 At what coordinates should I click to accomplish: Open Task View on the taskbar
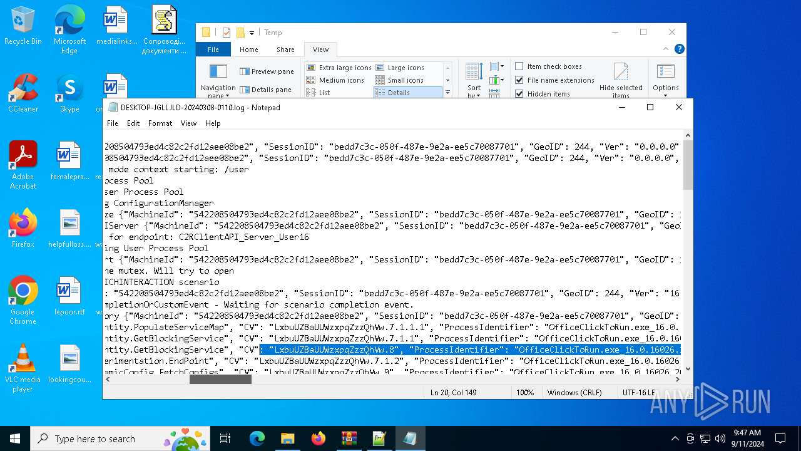click(x=225, y=438)
